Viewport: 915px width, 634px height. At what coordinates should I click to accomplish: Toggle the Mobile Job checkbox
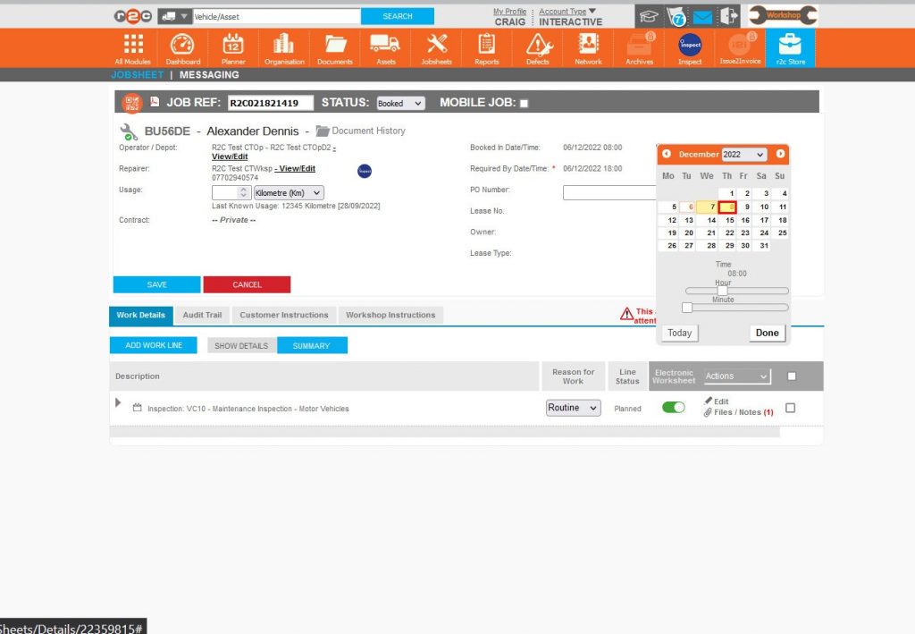pyautogui.click(x=524, y=103)
